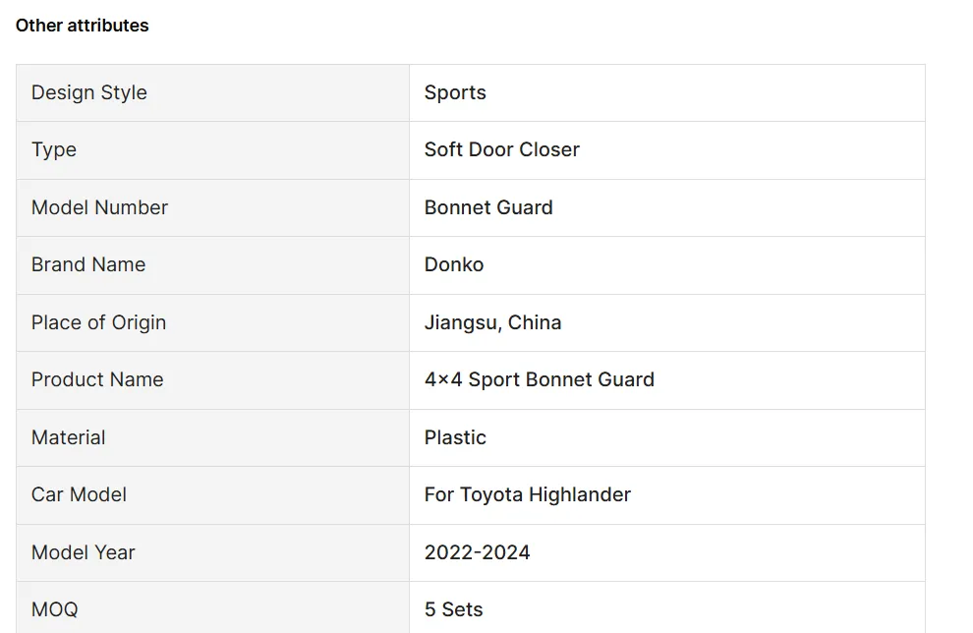Select '4×4 Sport Bonnet Guard' text
Image resolution: width=973 pixels, height=633 pixels.
[539, 379]
